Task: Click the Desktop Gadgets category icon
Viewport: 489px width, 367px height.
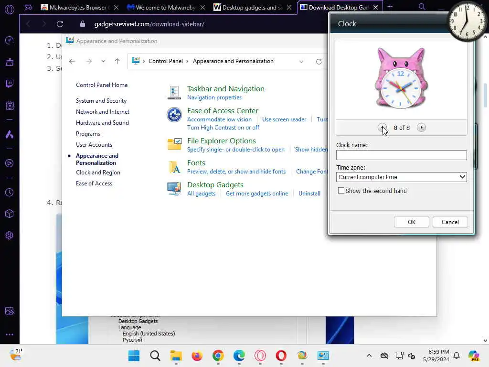Action: (x=174, y=188)
